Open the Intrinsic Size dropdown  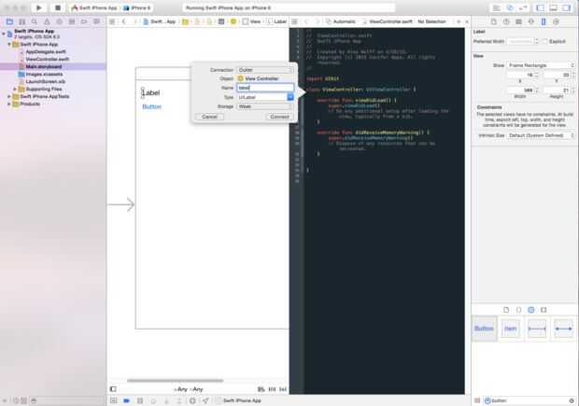pos(541,135)
